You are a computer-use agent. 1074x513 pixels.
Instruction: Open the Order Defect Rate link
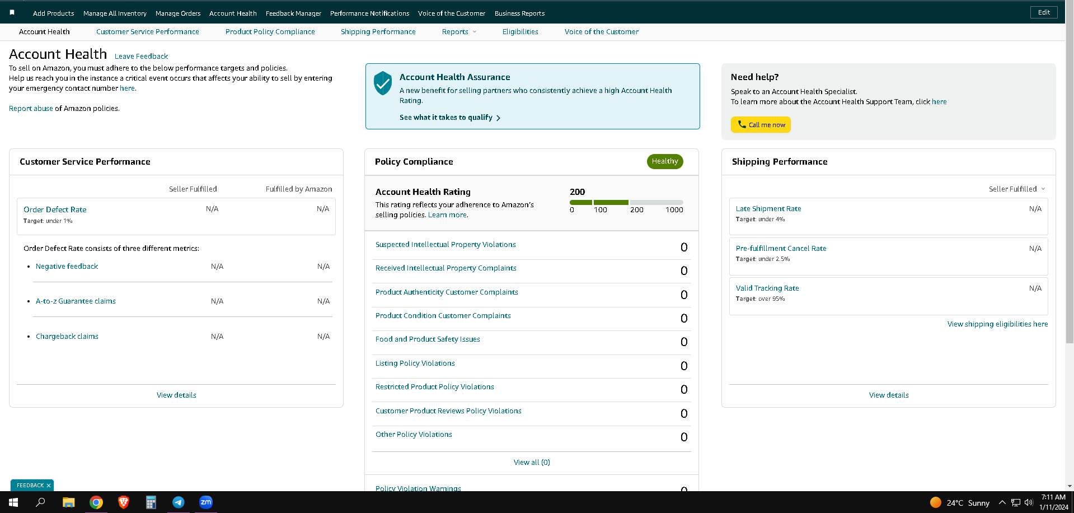click(55, 209)
